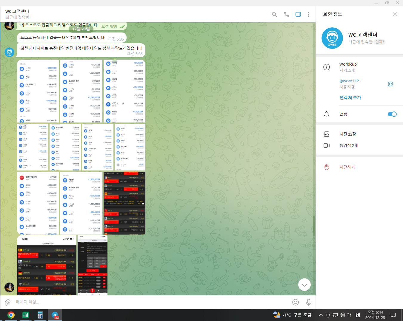This screenshot has height=321, width=403.
Task: Open 동영상 2개 shared videos
Action: click(348, 145)
